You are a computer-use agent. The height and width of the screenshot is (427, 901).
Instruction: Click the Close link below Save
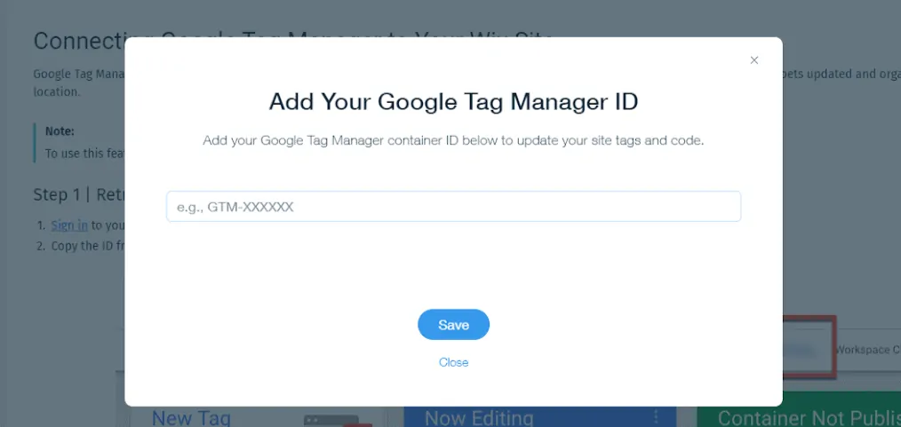click(x=453, y=362)
